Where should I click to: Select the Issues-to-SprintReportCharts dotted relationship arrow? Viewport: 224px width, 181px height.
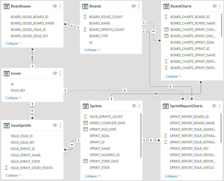click(125, 90)
